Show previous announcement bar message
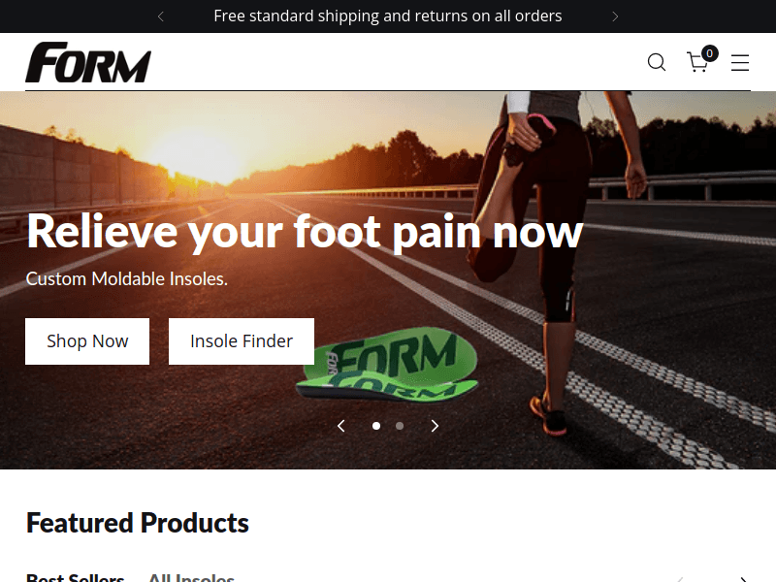 (160, 16)
